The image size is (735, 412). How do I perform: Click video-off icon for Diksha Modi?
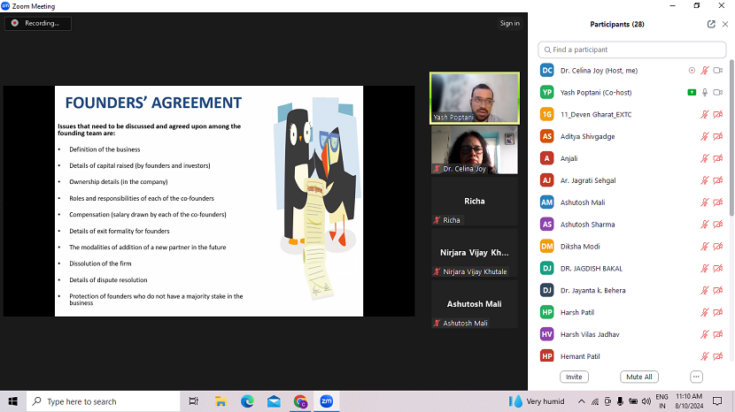(x=717, y=247)
